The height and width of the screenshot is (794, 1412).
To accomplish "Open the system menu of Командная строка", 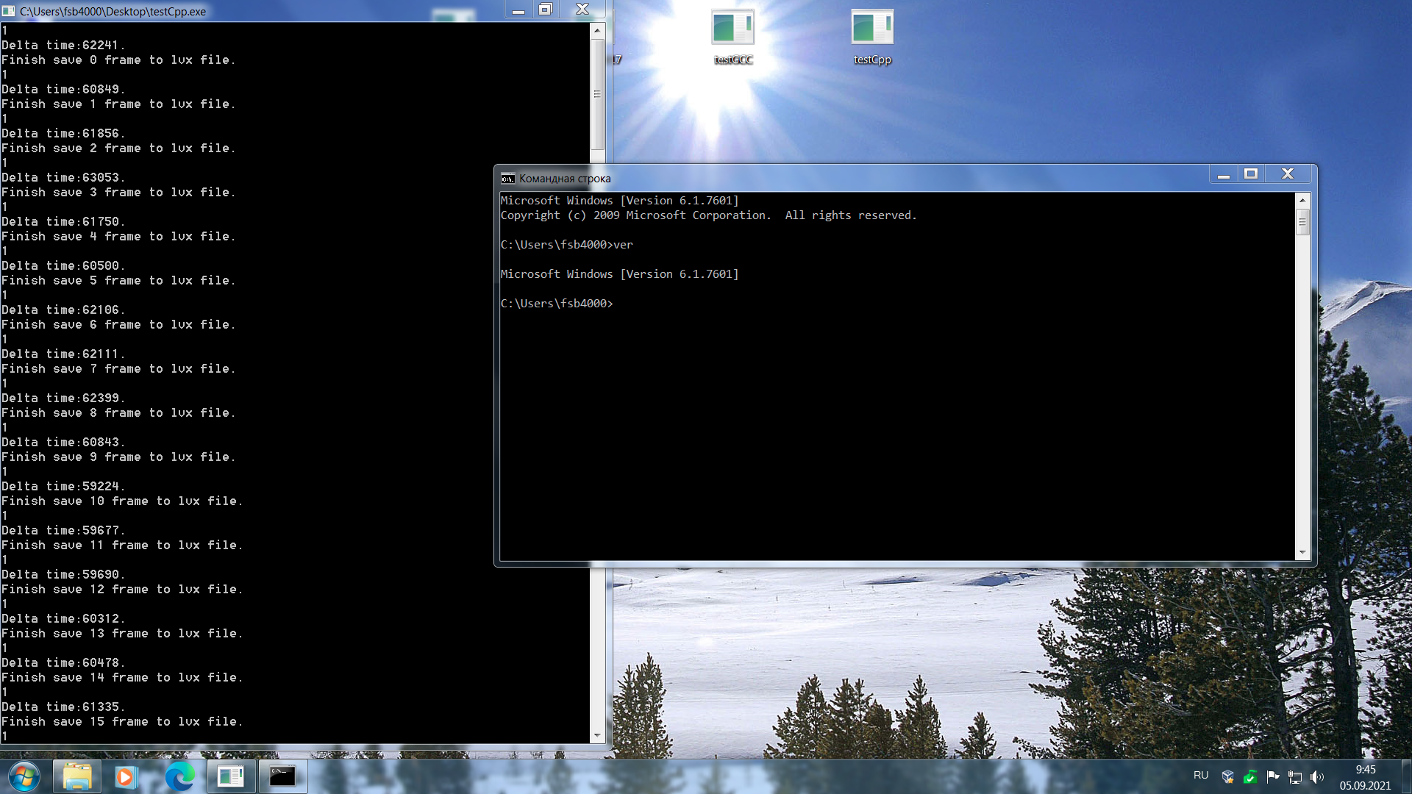I will [507, 179].
